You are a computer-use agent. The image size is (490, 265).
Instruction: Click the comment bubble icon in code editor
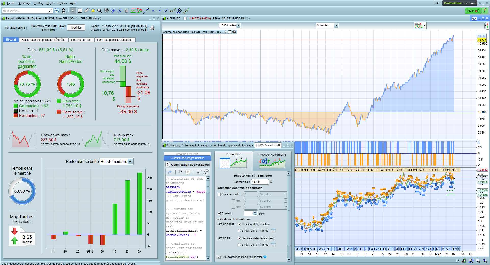[188, 172]
